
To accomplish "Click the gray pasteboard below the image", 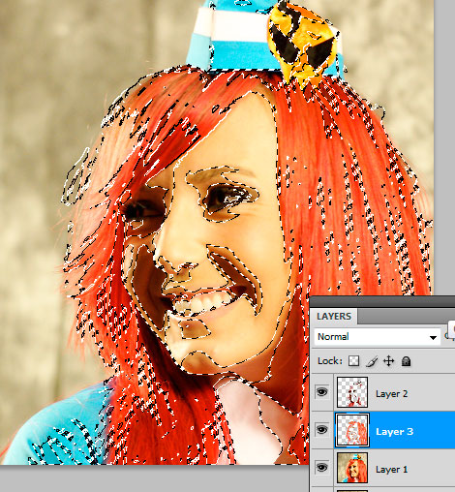I will (154, 478).
